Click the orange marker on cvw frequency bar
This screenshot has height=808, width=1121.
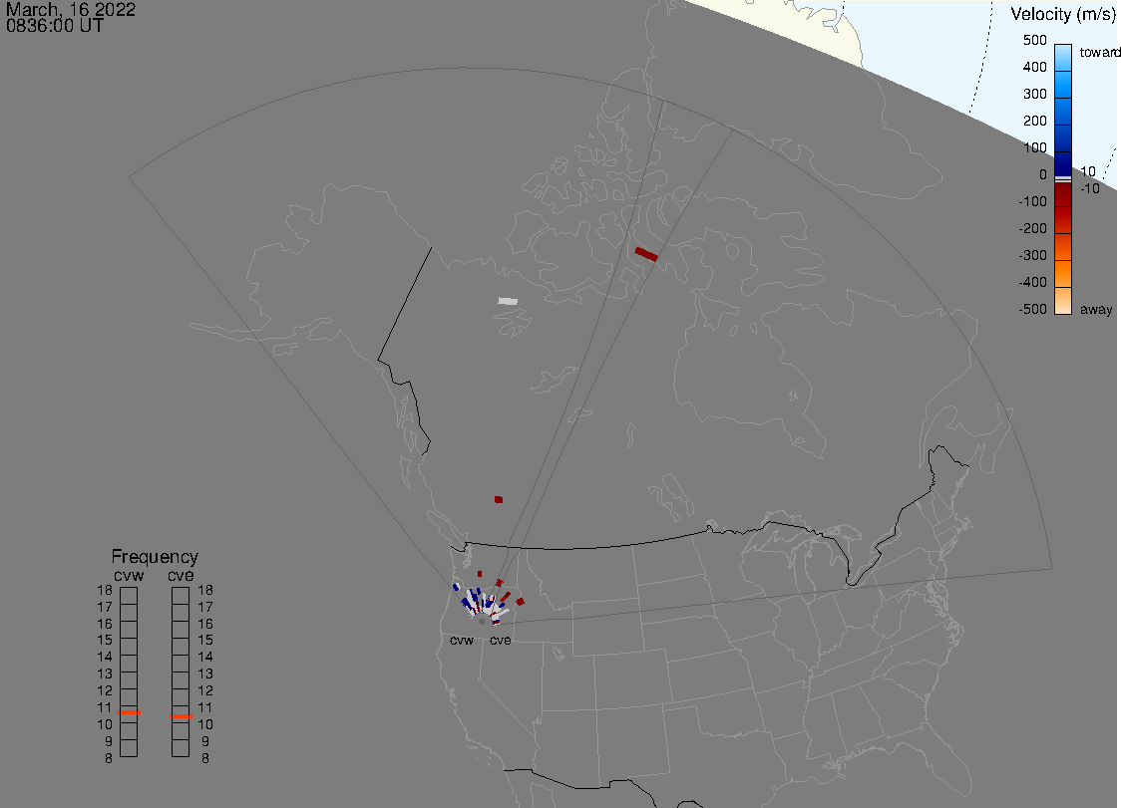pos(129,712)
